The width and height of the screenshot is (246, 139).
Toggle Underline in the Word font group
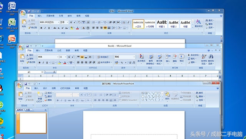tap(49, 28)
